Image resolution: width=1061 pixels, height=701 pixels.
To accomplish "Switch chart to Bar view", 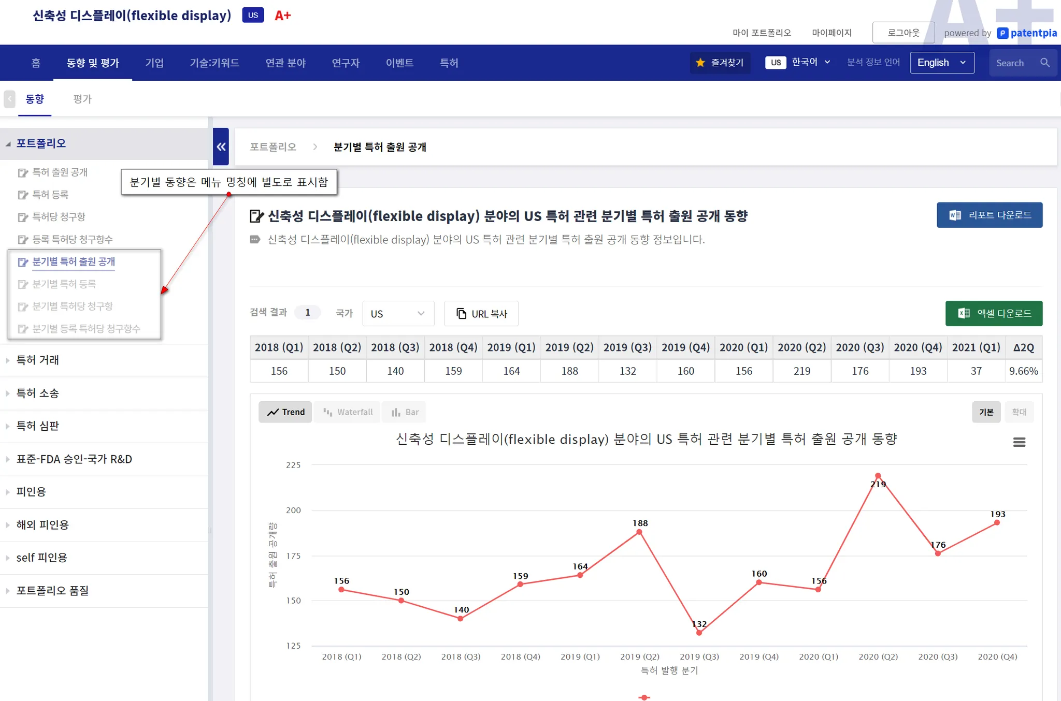I will 405,412.
